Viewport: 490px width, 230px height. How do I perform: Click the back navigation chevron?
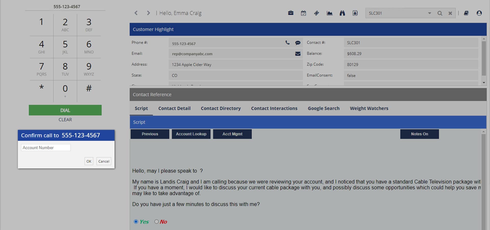pyautogui.click(x=136, y=13)
